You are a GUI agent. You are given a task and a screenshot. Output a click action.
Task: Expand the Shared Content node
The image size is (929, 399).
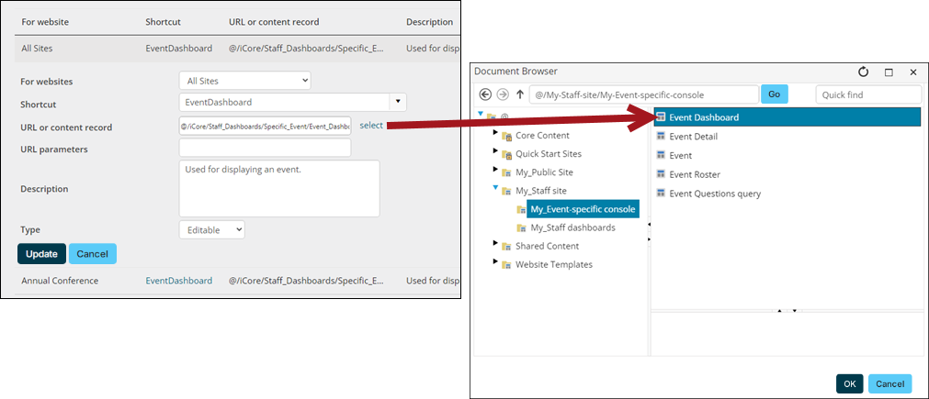[x=495, y=244]
